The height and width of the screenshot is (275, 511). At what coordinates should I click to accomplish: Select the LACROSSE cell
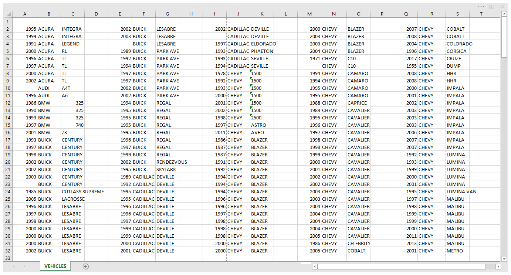(73, 199)
